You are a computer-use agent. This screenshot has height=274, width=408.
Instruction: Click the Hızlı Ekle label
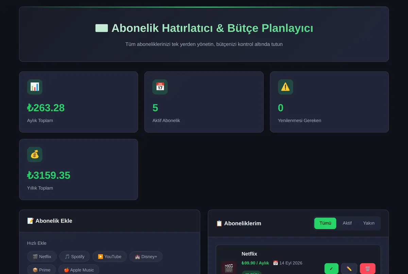(x=37, y=243)
